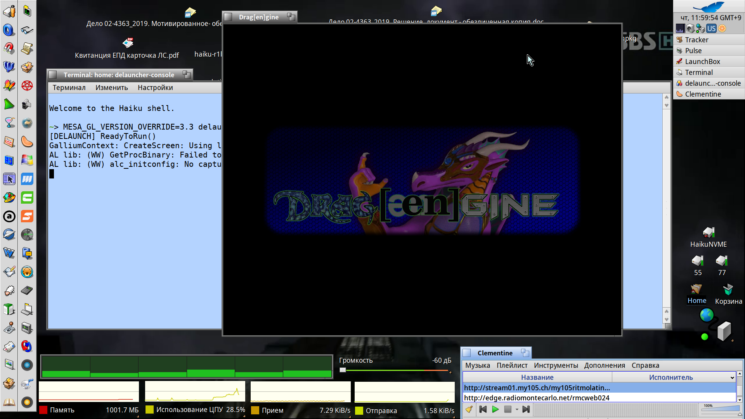
Task: Switch to Tracker in the Deskbar
Action: click(x=709, y=40)
